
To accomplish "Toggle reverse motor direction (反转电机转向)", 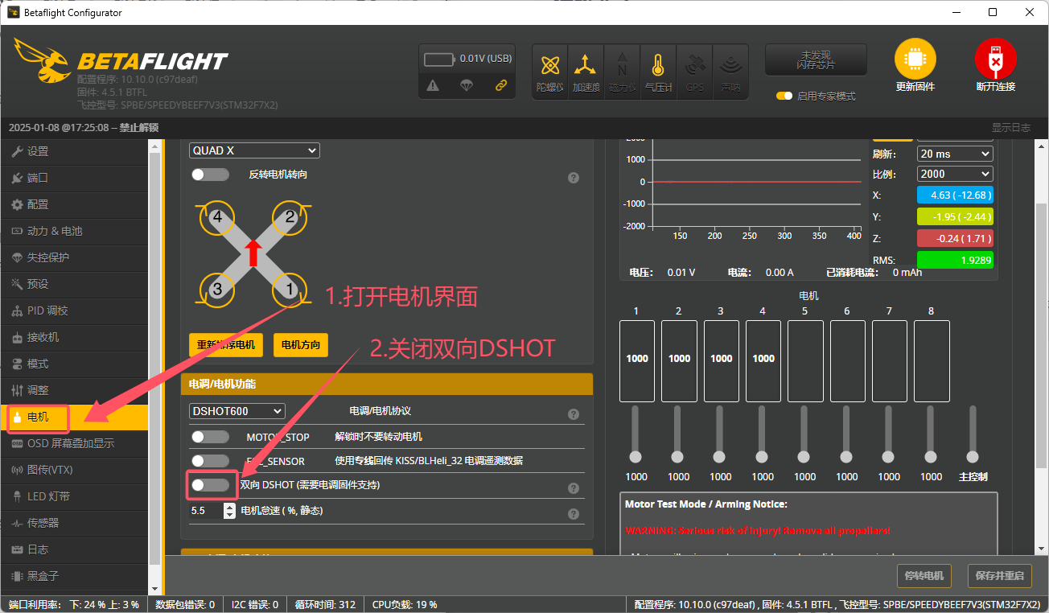I will coord(210,174).
